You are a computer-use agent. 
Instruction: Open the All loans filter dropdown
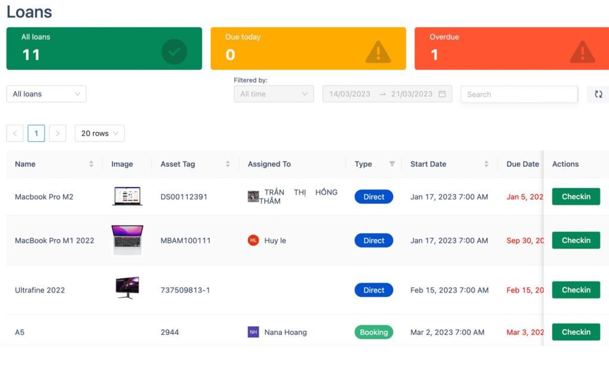pyautogui.click(x=46, y=94)
